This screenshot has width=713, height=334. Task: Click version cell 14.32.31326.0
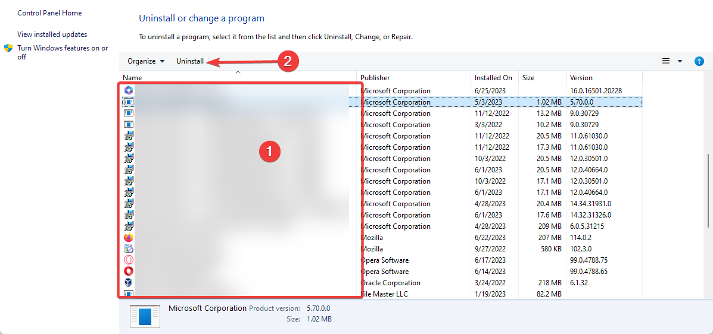590,215
